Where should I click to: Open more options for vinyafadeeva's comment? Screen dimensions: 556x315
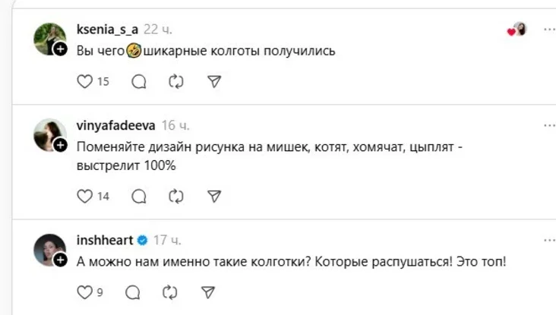click(548, 124)
